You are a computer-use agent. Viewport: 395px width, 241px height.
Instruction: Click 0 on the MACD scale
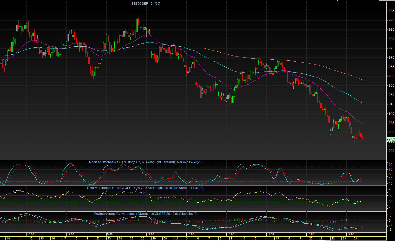point(390,221)
